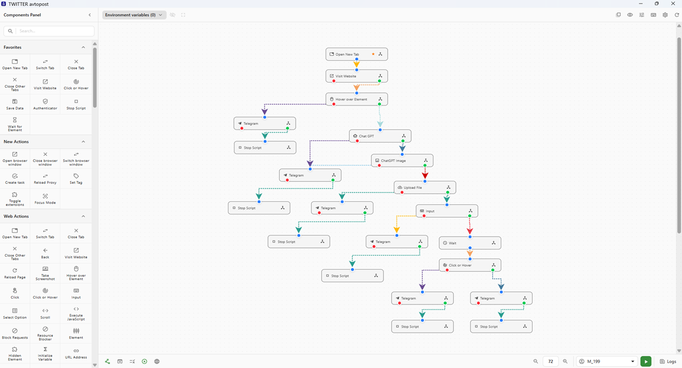Open the Logs panel

point(668,362)
